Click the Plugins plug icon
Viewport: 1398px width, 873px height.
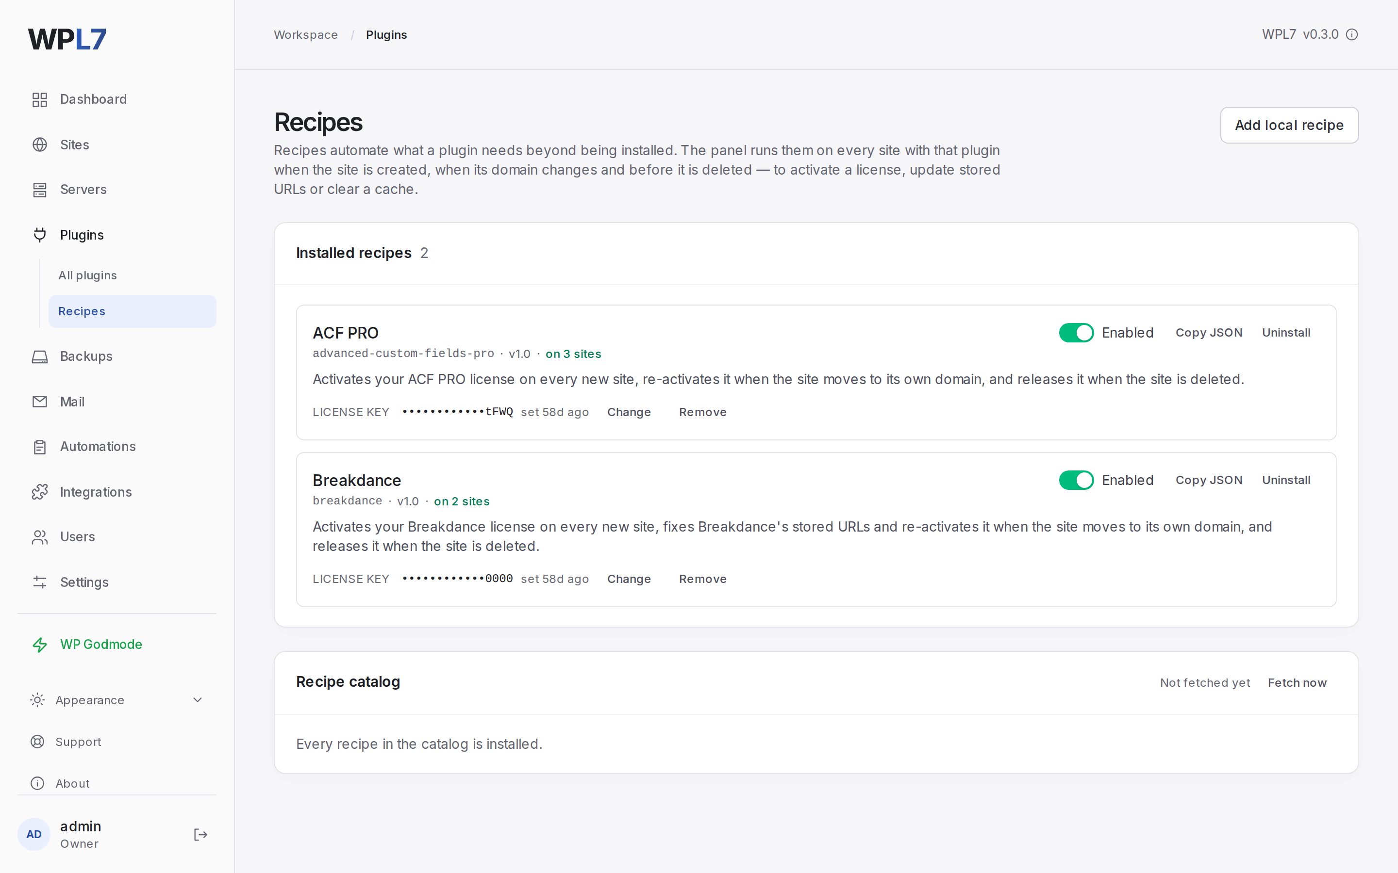(x=40, y=235)
